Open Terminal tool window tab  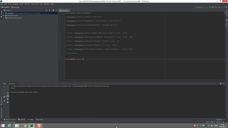(x=22, y=119)
